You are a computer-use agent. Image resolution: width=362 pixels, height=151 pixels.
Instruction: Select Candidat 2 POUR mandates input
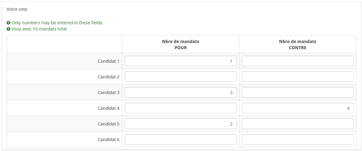point(180,77)
